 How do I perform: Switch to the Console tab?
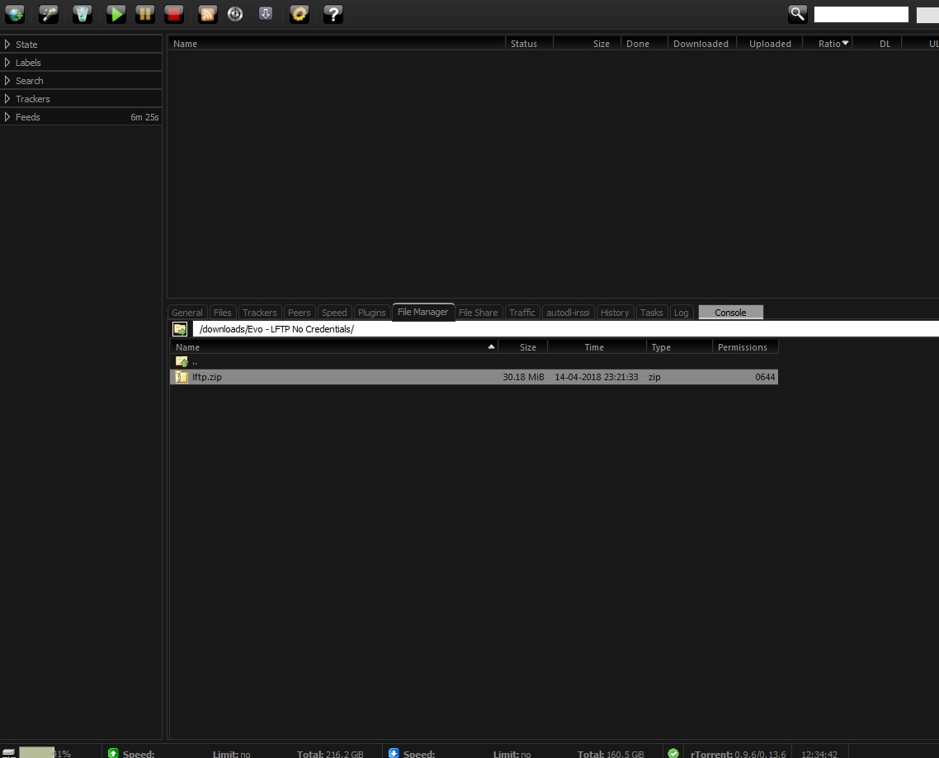click(x=730, y=312)
